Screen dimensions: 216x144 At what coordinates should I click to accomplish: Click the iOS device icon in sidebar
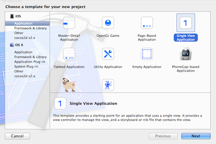(12, 16)
